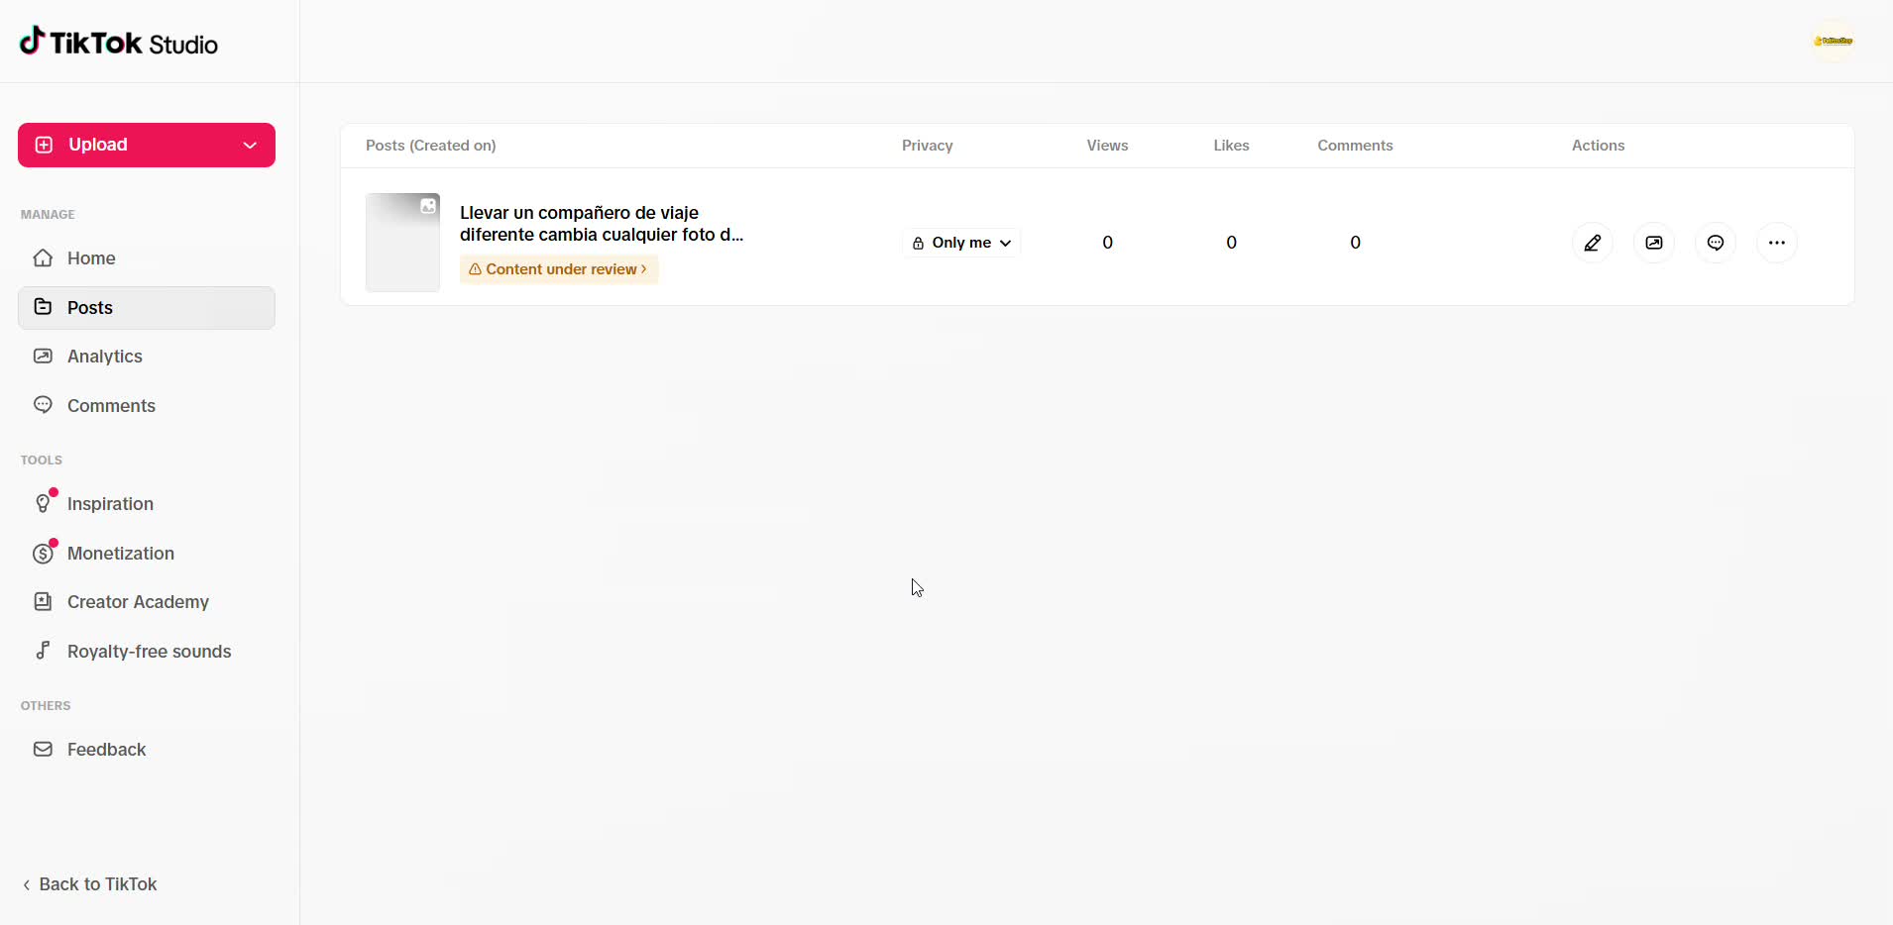This screenshot has height=925, width=1893.
Task: Click the comment bubble icon in Actions
Action: pos(1716,243)
